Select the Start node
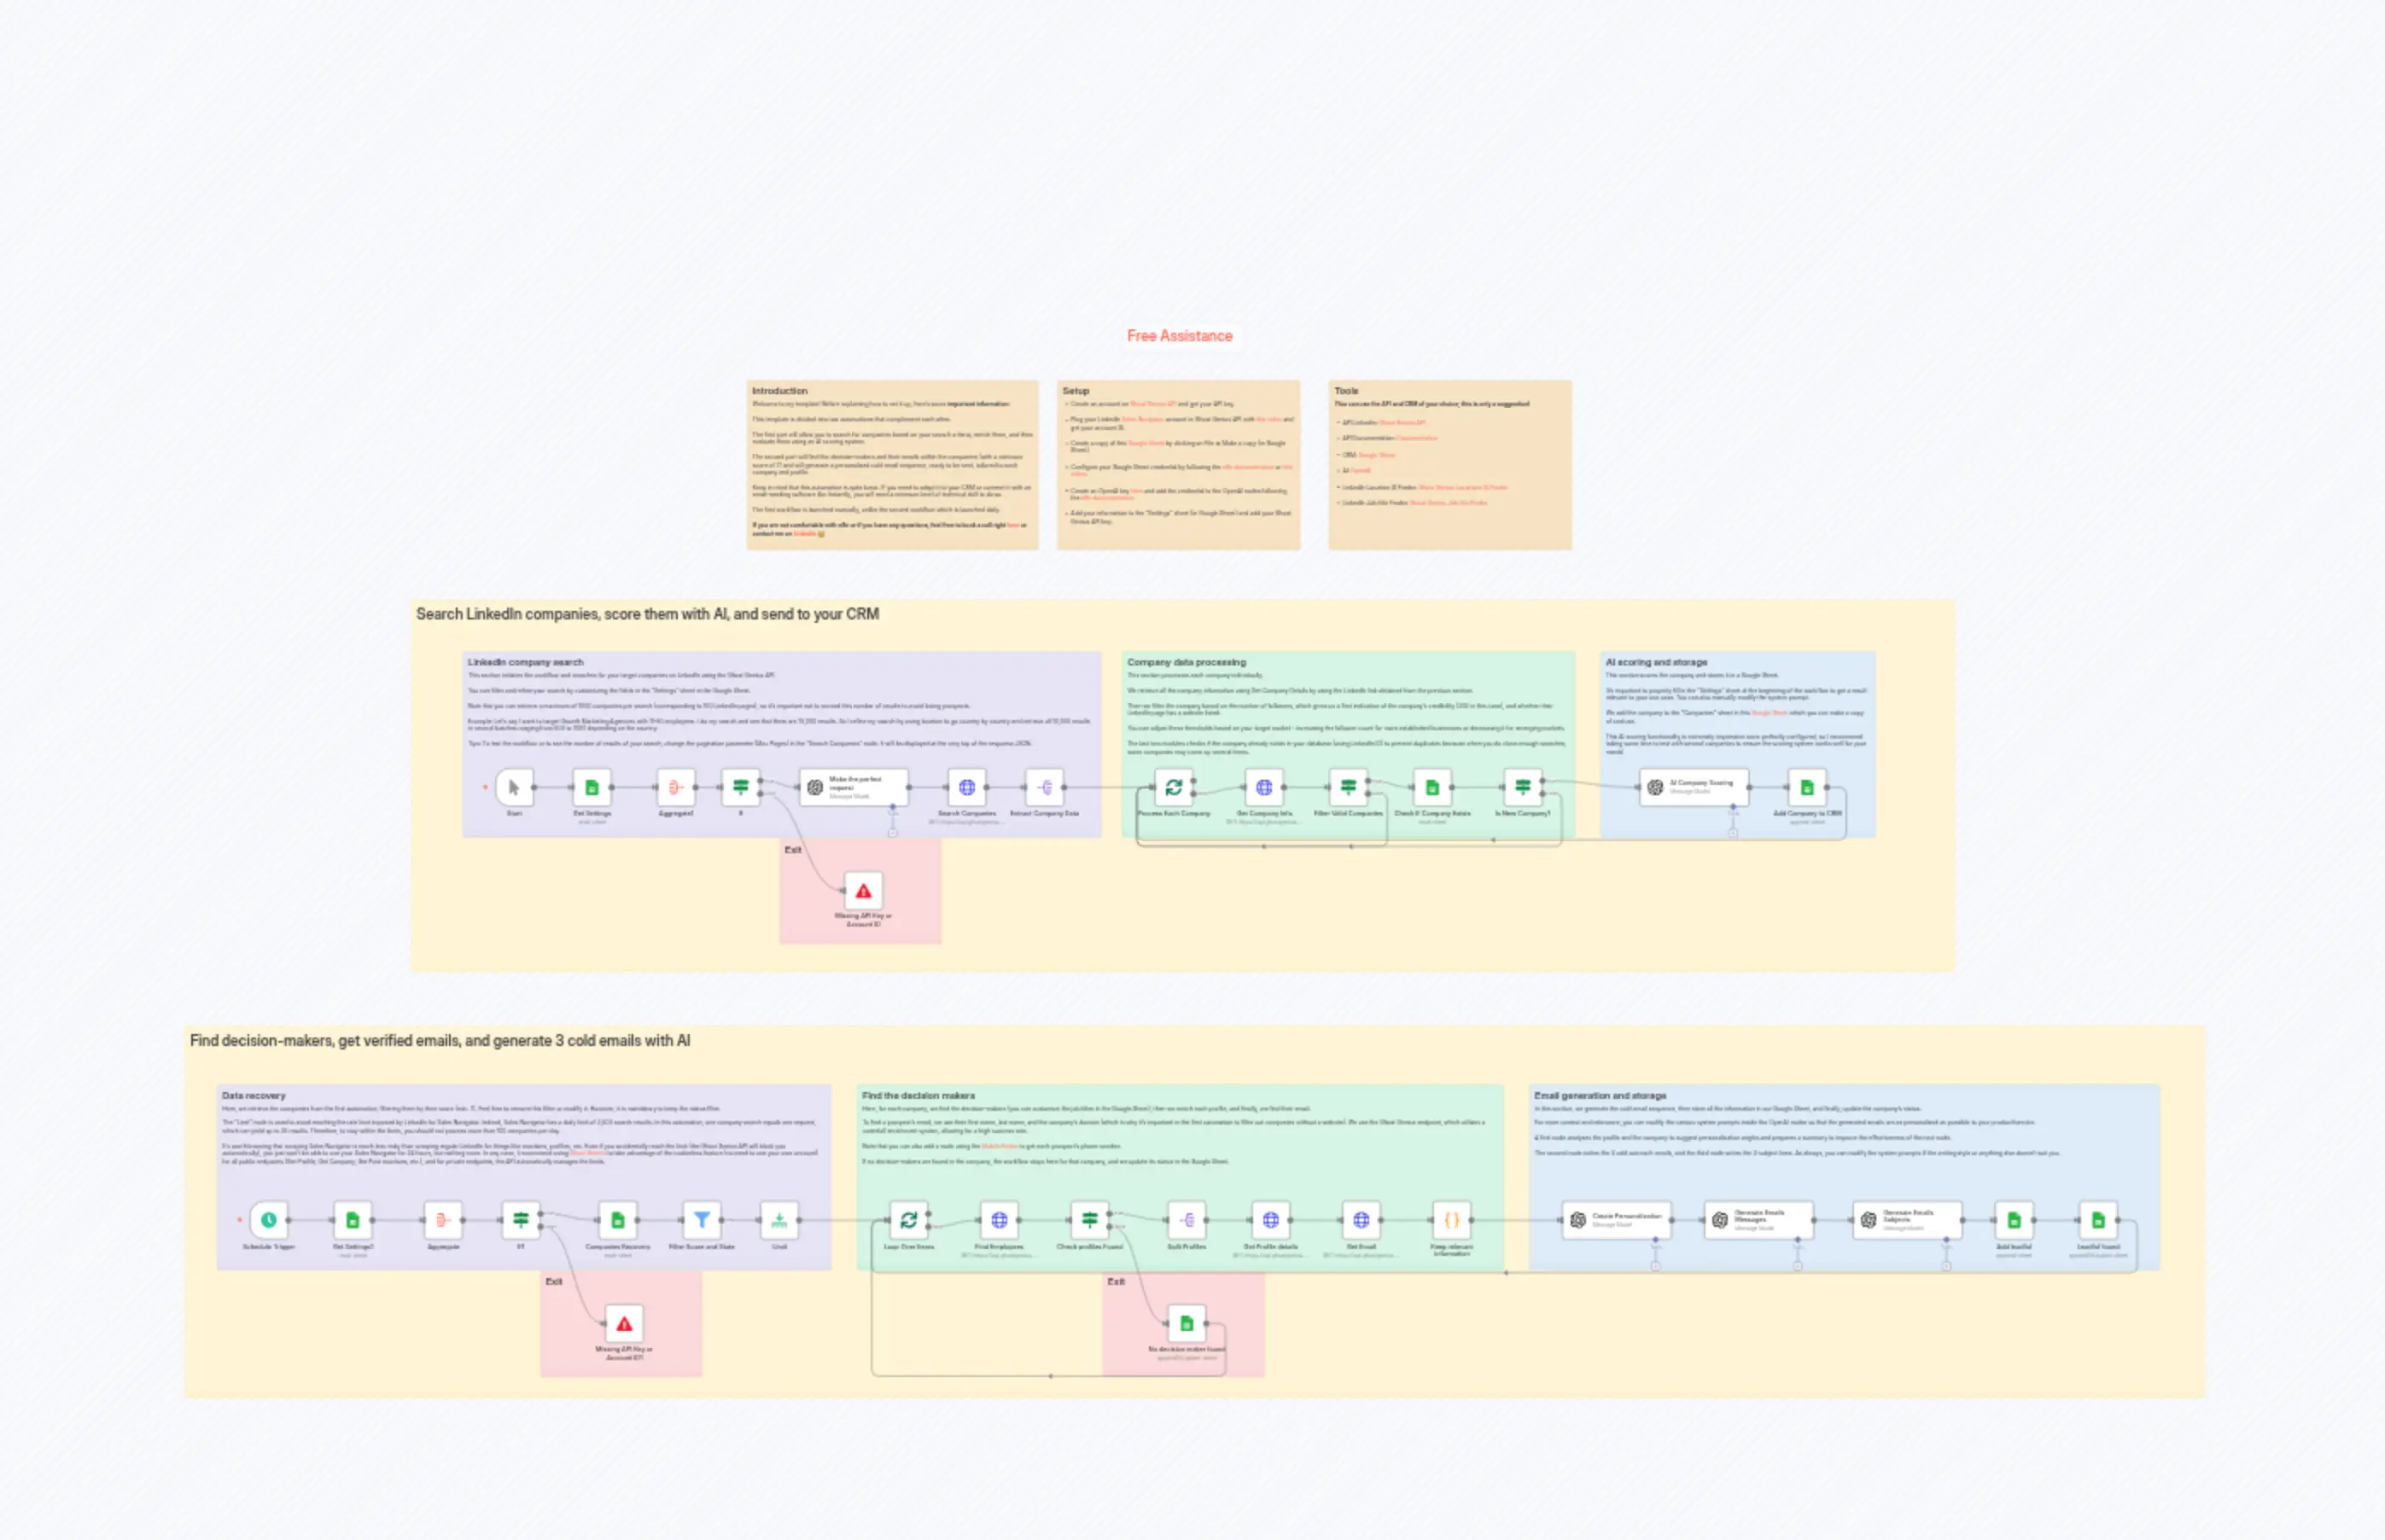Viewport: 2385px width, 1540px height. coord(514,788)
